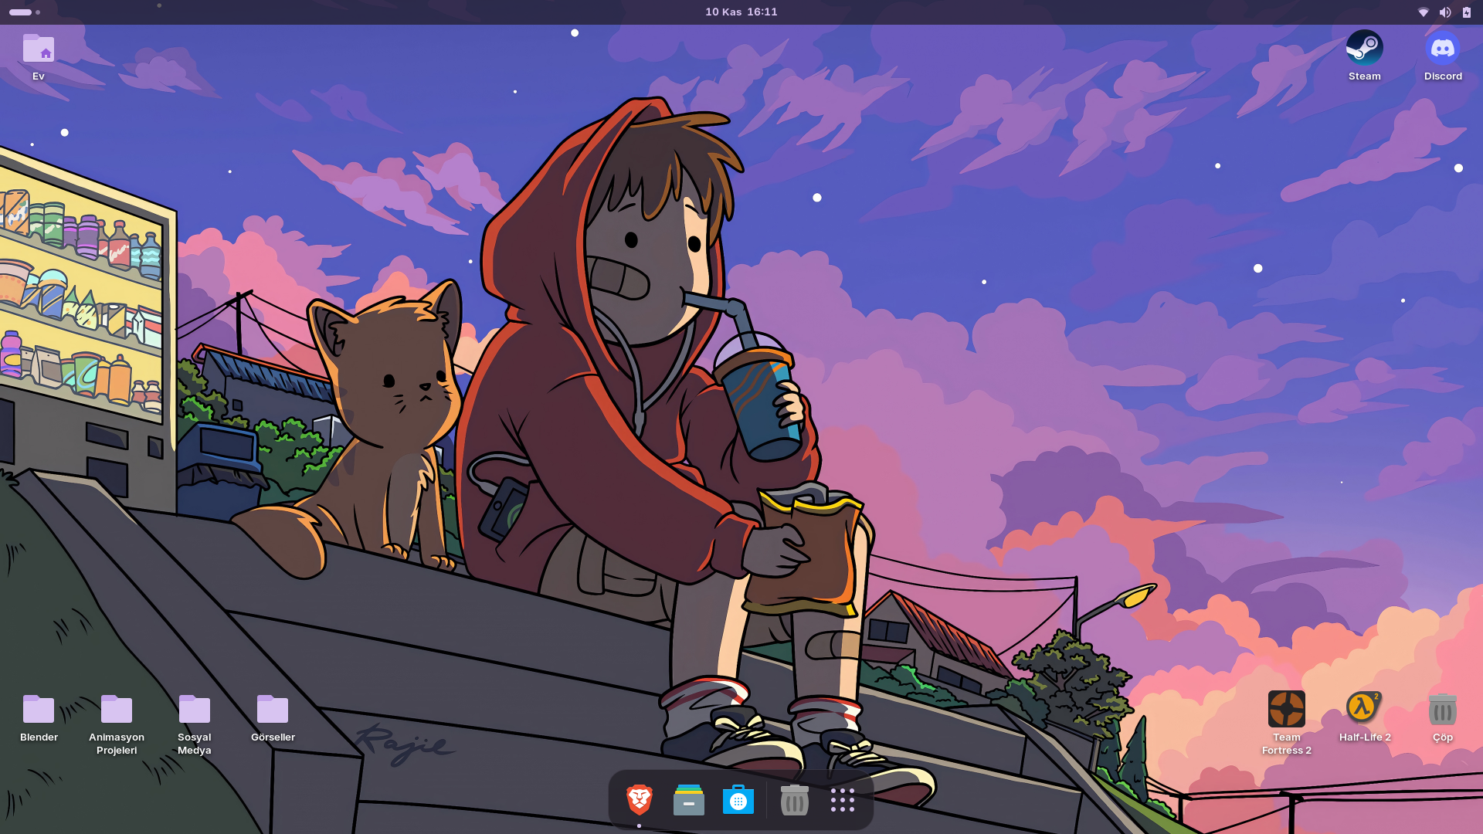Open the Görseller folder
Image resolution: width=1483 pixels, height=834 pixels.
click(273, 709)
